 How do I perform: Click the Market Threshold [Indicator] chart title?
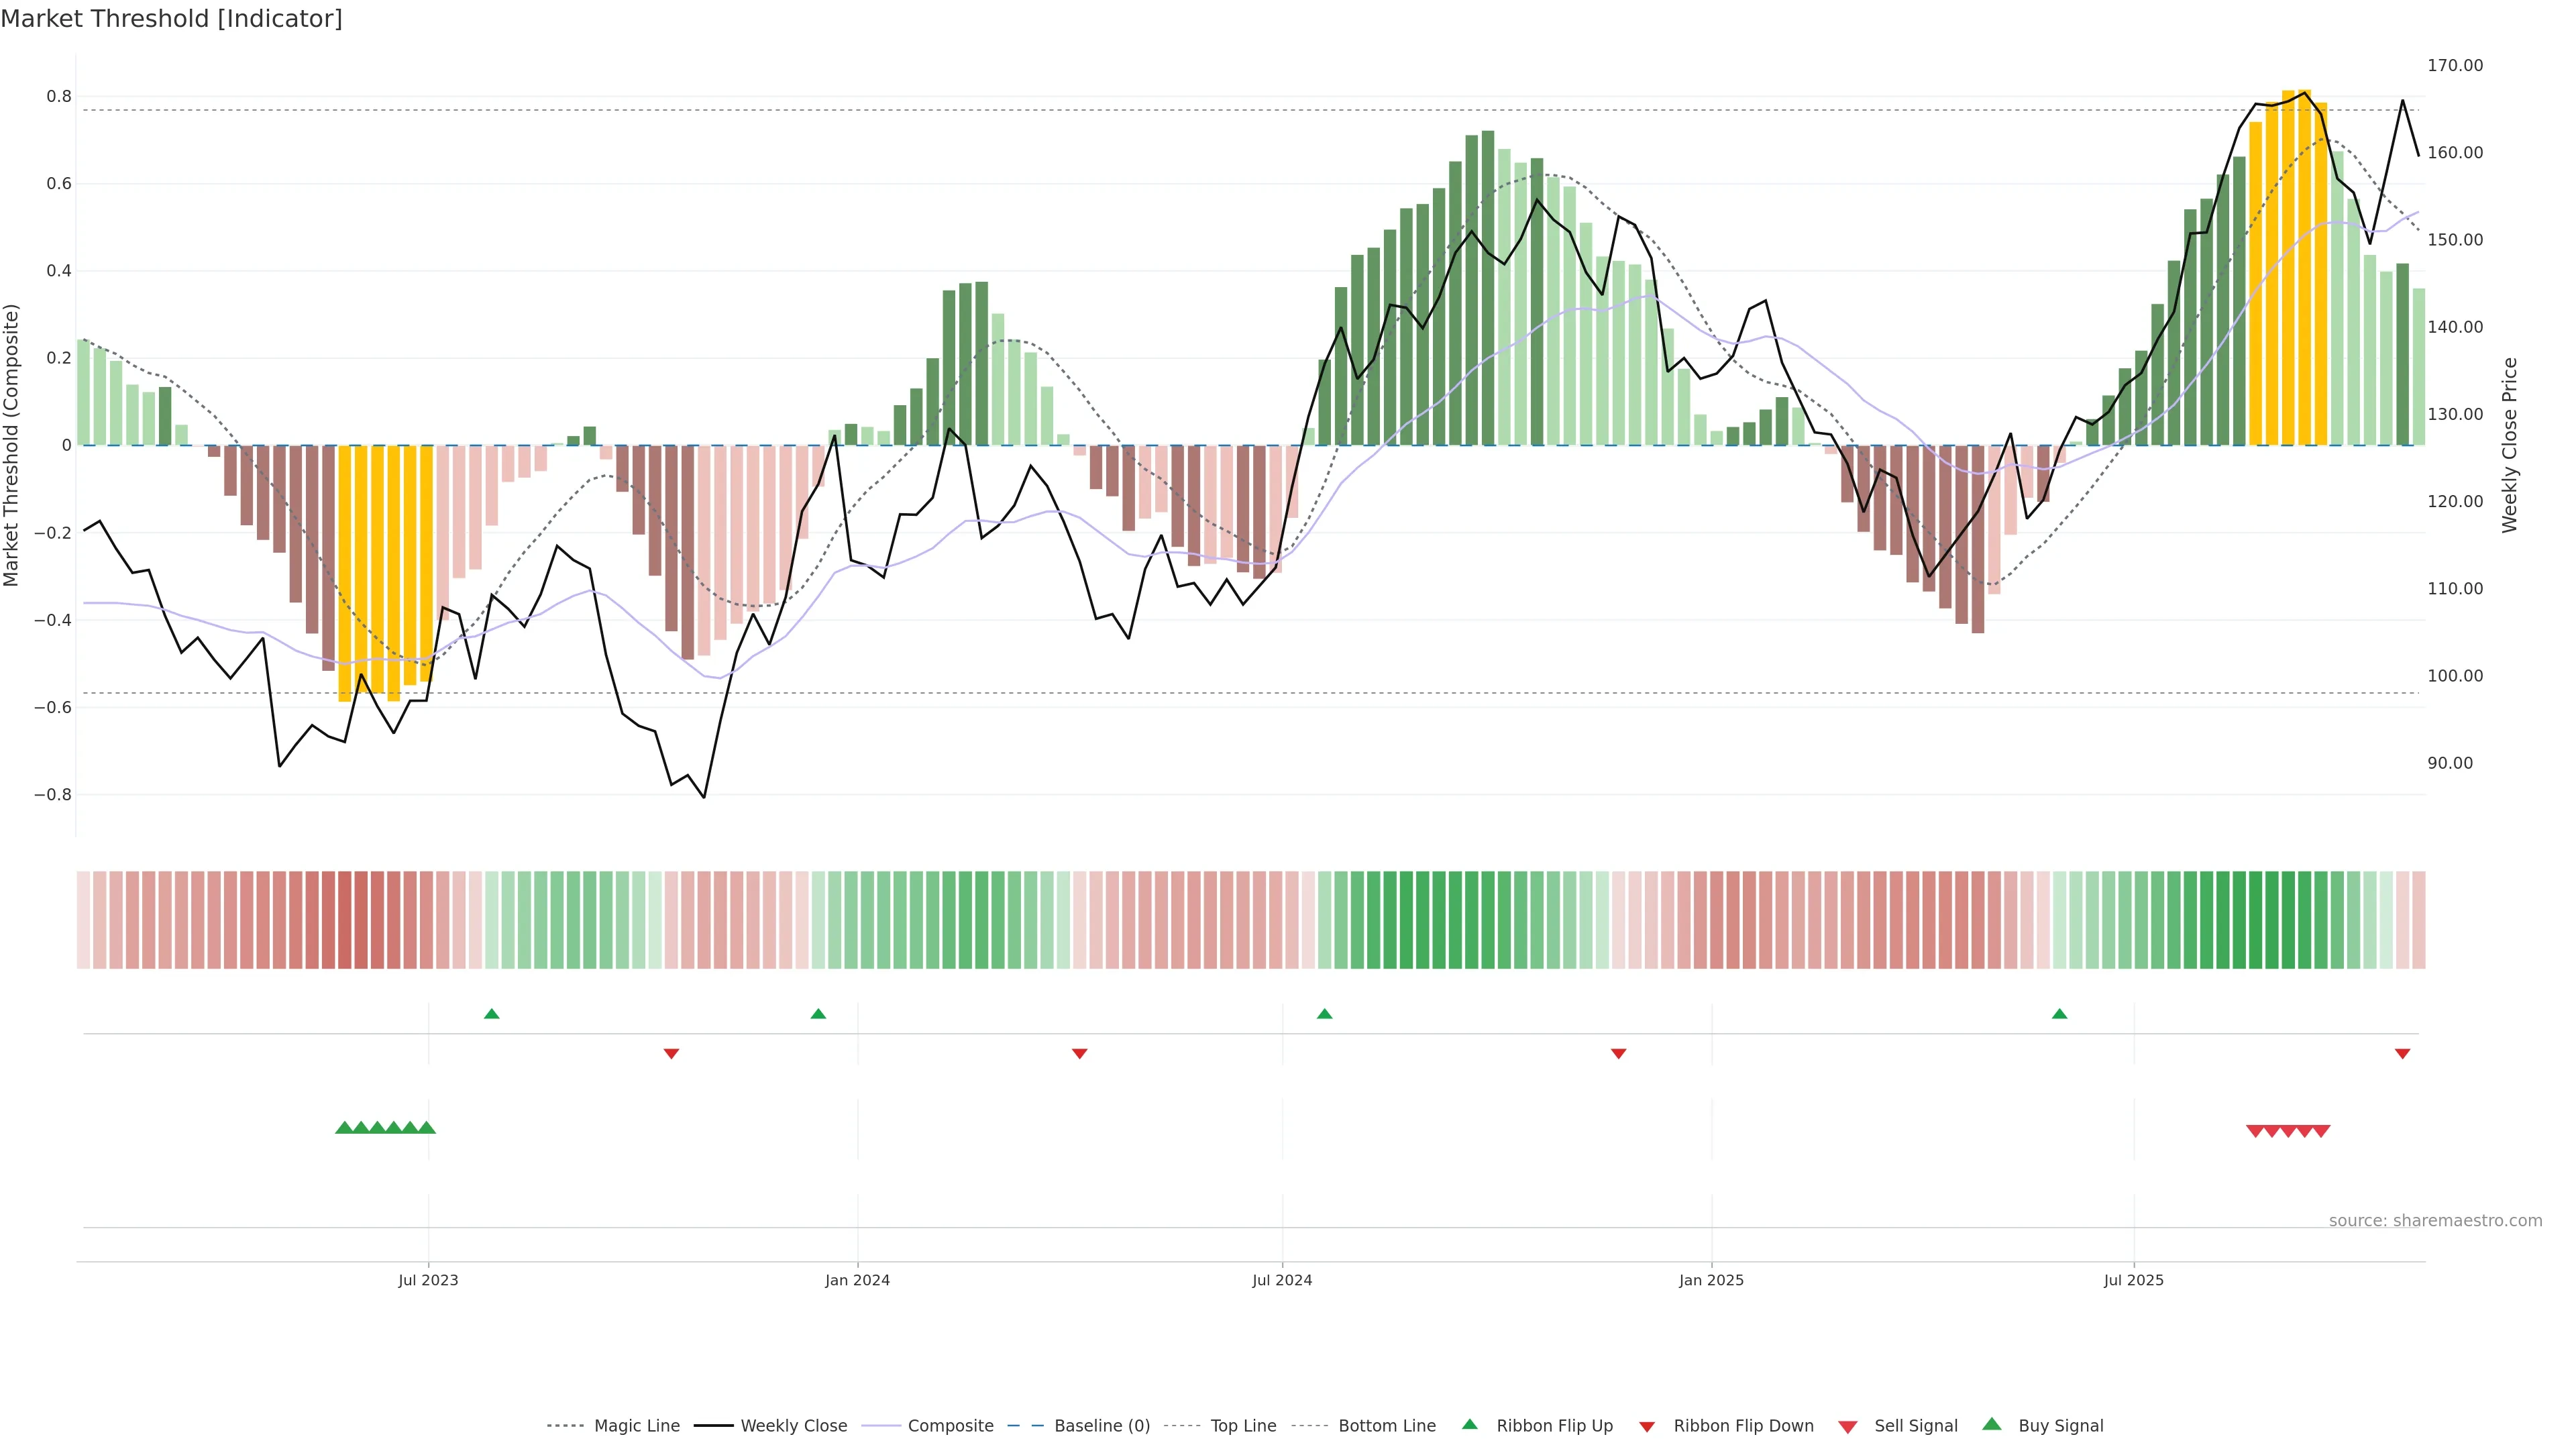(x=171, y=19)
